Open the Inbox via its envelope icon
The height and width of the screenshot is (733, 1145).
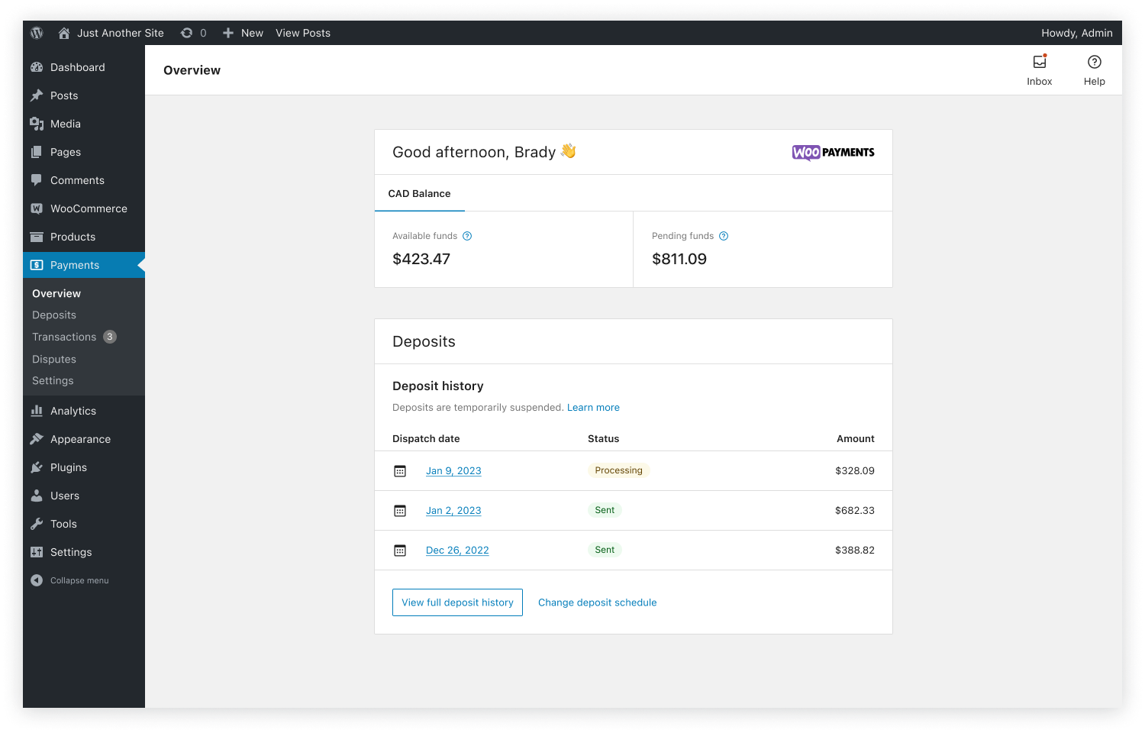[1039, 61]
